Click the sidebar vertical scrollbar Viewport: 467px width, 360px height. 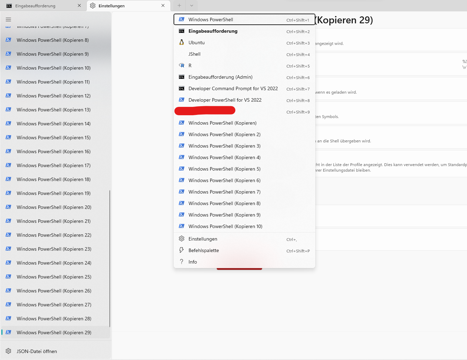(110, 258)
